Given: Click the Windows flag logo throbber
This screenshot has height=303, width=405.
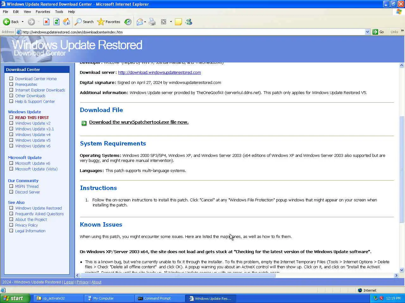Looking at the screenshot, I should (x=399, y=12).
